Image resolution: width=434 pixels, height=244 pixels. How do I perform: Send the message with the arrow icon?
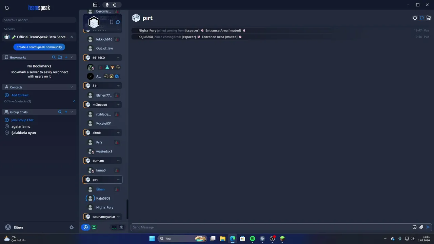coord(428,227)
